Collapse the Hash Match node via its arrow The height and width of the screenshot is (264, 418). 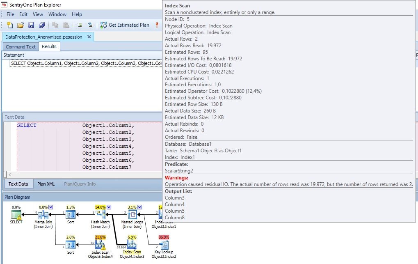click(x=109, y=207)
